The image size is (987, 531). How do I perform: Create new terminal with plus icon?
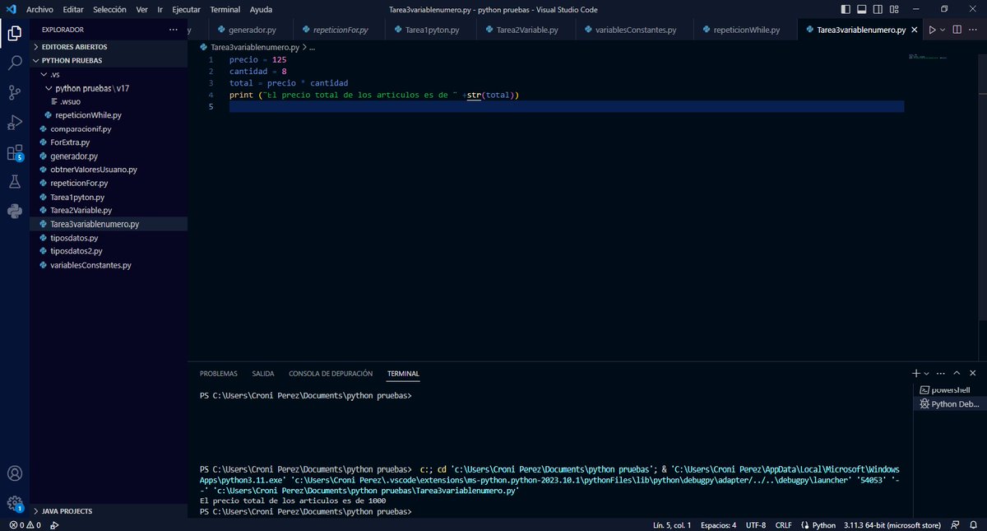916,373
